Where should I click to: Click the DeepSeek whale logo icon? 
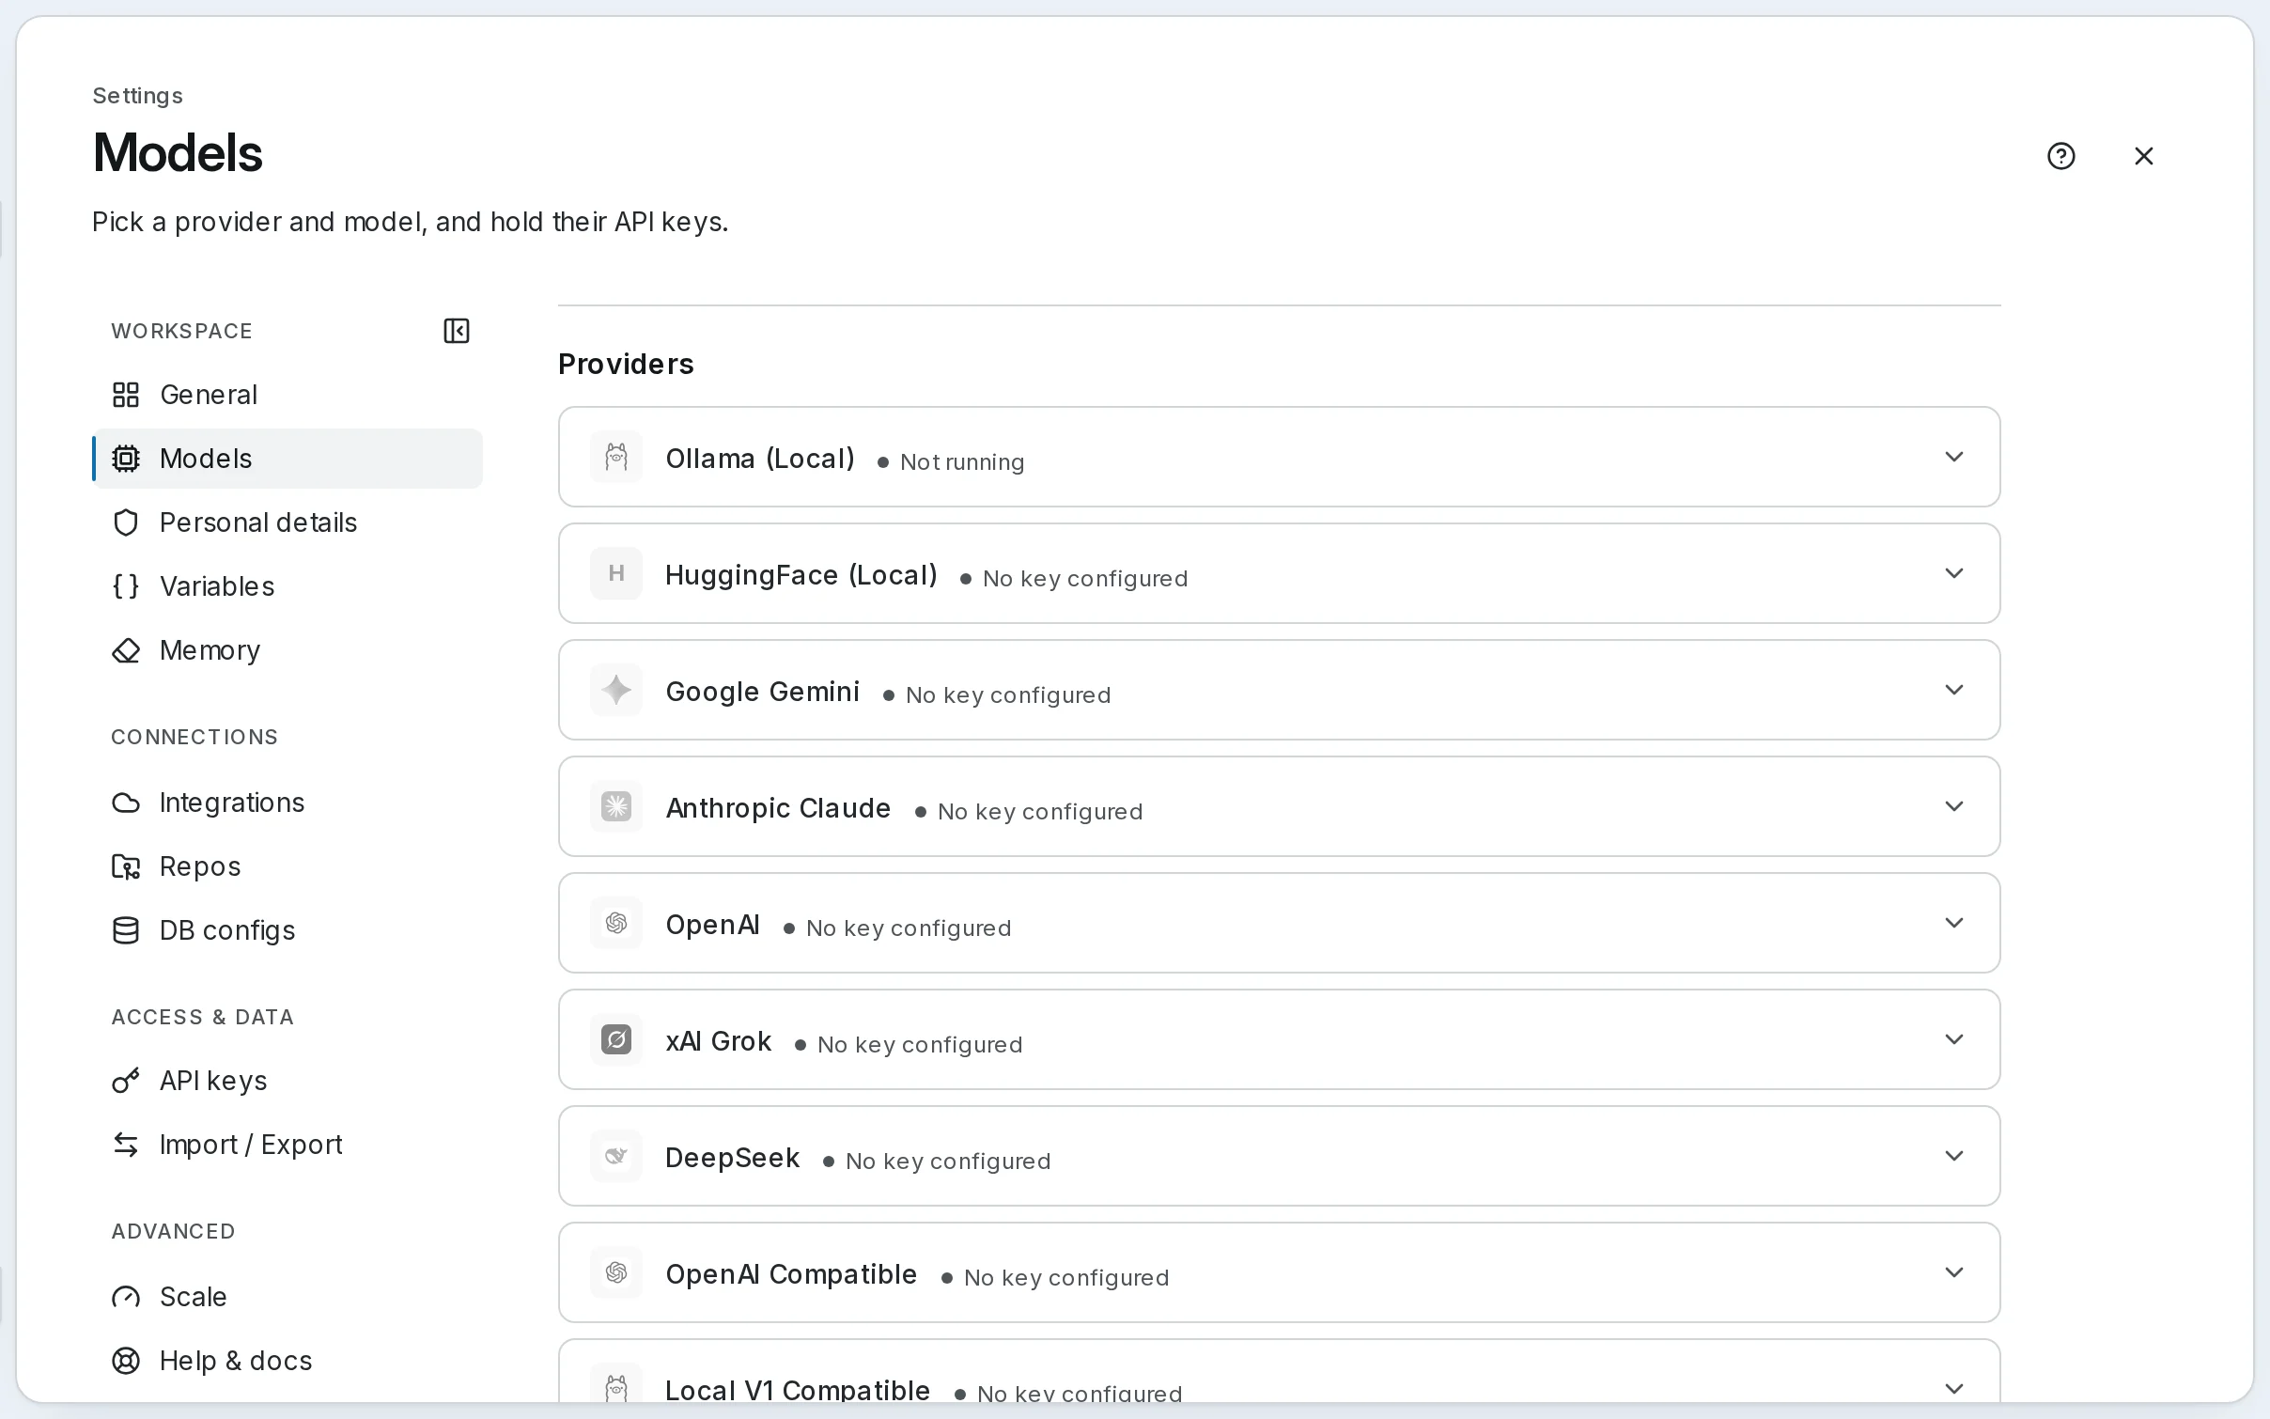(616, 1156)
